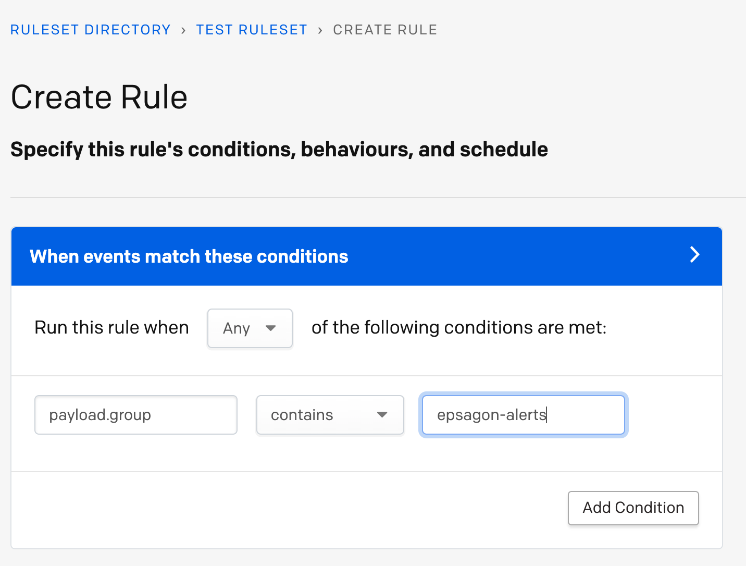Screen dimensions: 746x566
Task: Open the Any match-type dropdown
Action: (x=250, y=328)
